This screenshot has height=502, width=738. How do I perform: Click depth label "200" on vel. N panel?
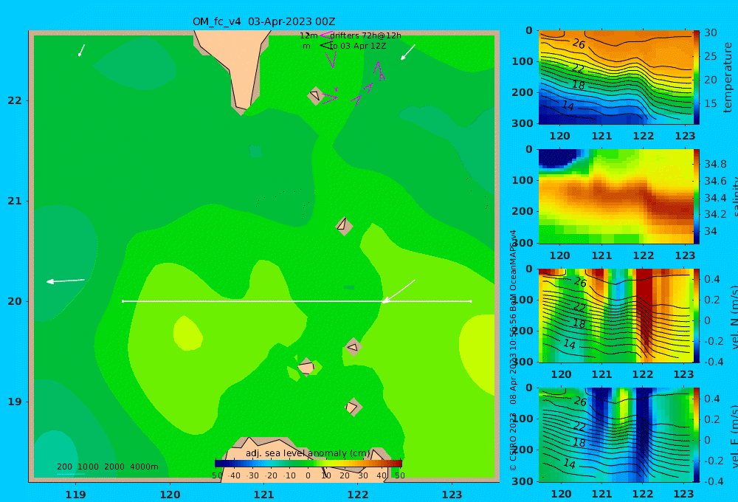click(523, 331)
